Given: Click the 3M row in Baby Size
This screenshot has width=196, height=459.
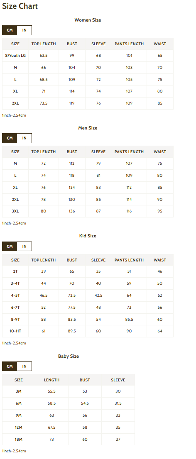Looking at the screenshot, I should 69,391.
